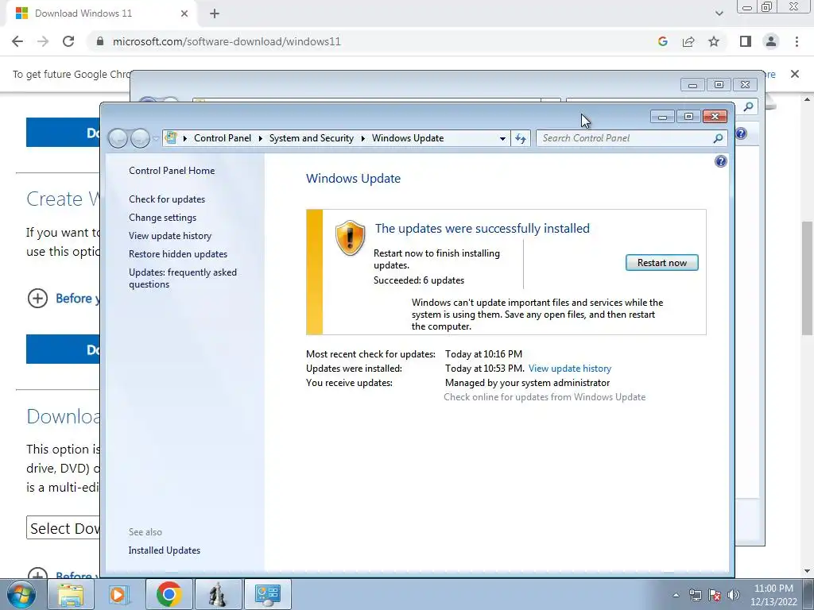The image size is (814, 610).
Task: Click the Chrome page vertical scrollbar thumb
Action: [807, 278]
